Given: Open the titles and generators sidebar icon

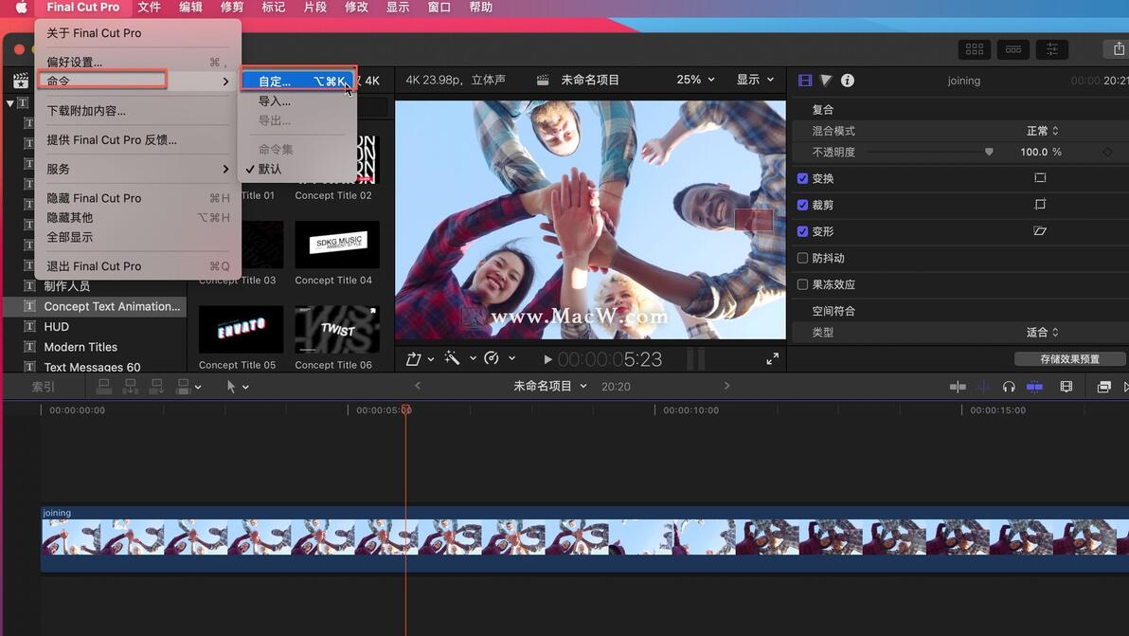Looking at the screenshot, I should pos(21,81).
